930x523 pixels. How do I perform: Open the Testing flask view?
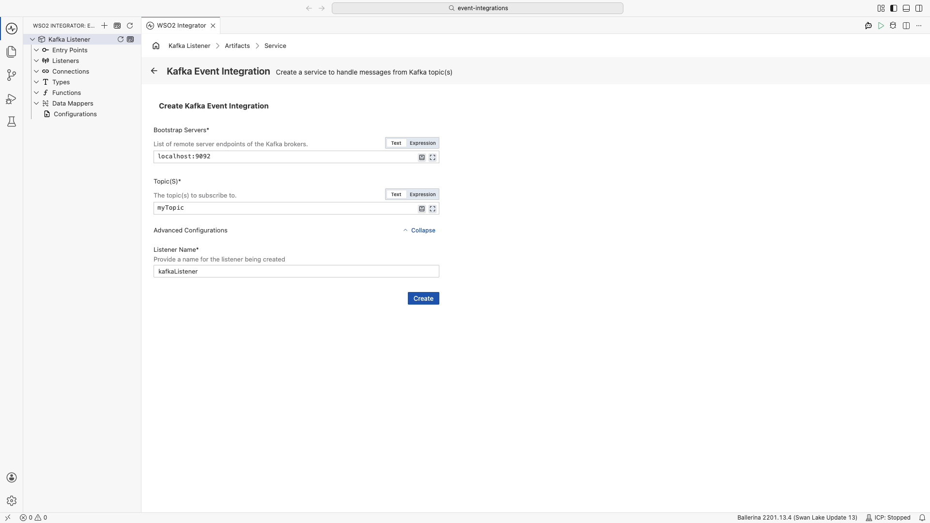click(x=12, y=122)
